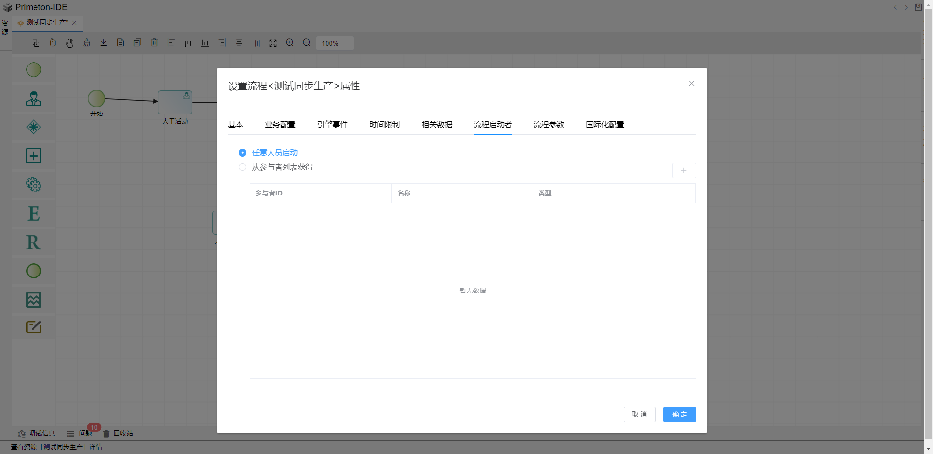Select the manual activity person icon in palette
Screen dimensions: 933x454
pos(34,98)
